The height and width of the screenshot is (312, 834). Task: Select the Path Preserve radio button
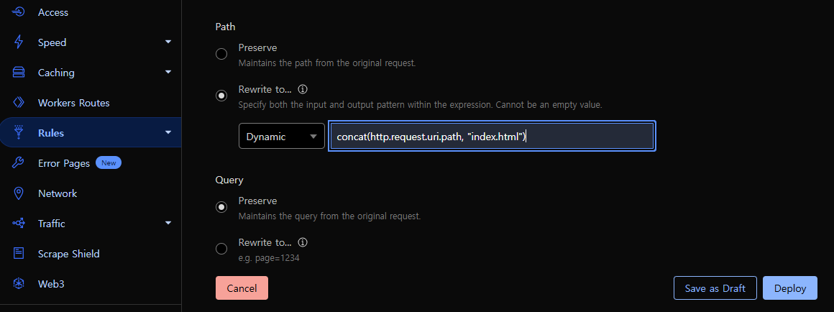point(221,54)
